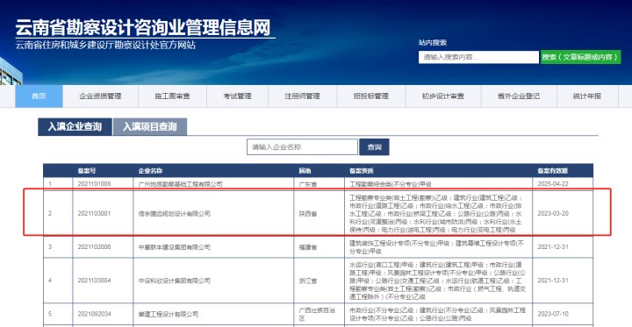Open 企业资质管理 menu item
Screen dimensions: 632x327
[100, 96]
